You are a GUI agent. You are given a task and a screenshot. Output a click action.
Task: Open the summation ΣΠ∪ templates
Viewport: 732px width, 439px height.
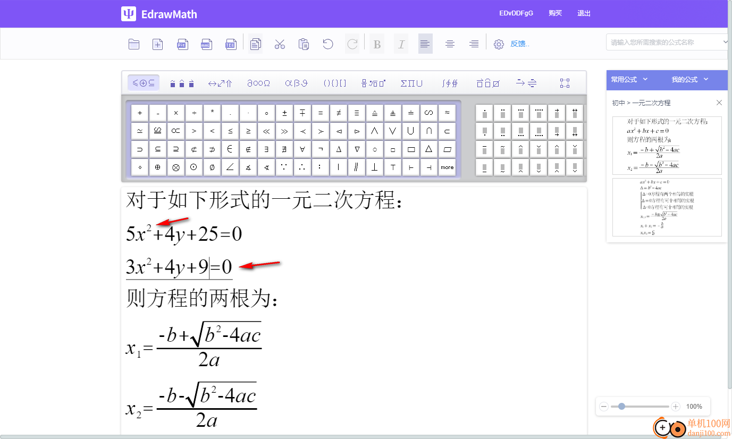[411, 83]
